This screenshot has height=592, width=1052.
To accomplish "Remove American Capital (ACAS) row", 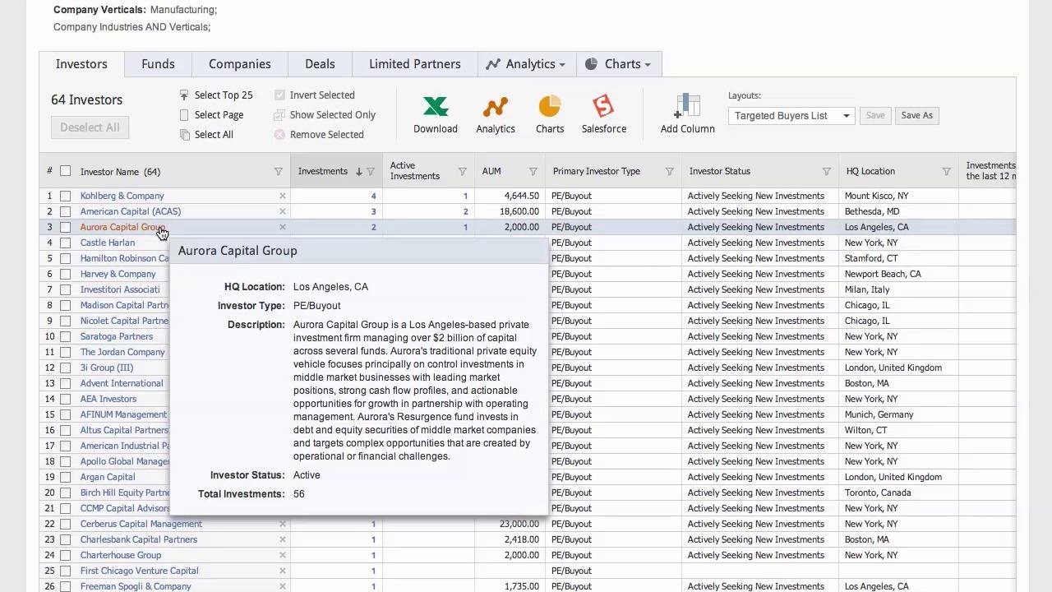I will pyautogui.click(x=283, y=211).
